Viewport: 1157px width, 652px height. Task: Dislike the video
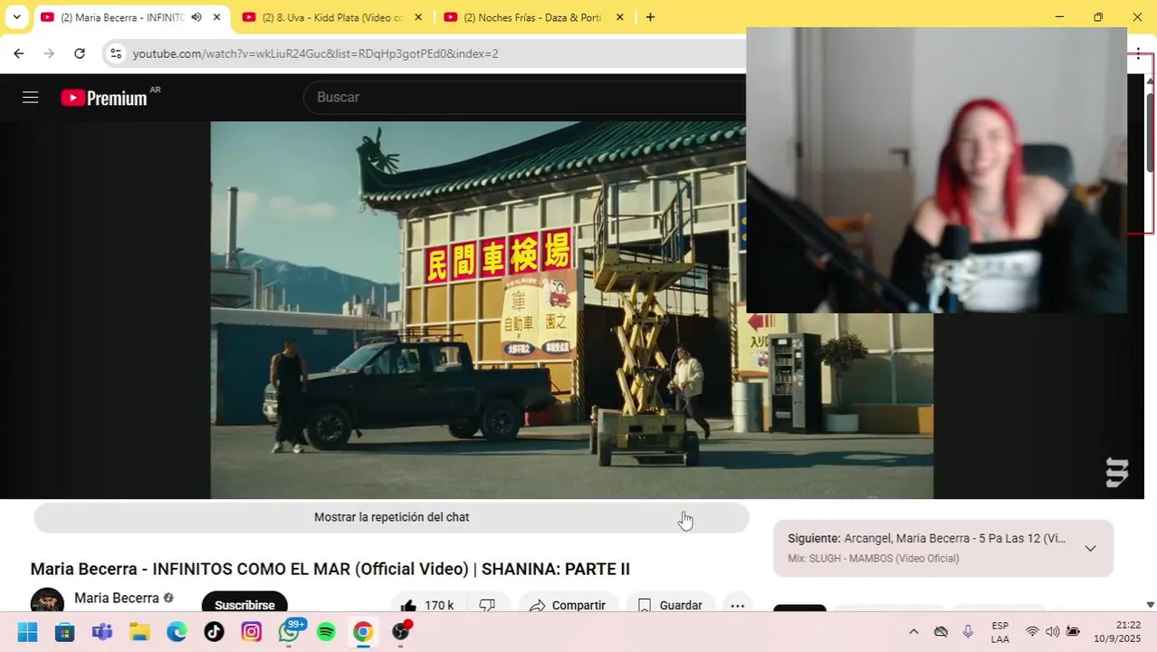point(488,605)
